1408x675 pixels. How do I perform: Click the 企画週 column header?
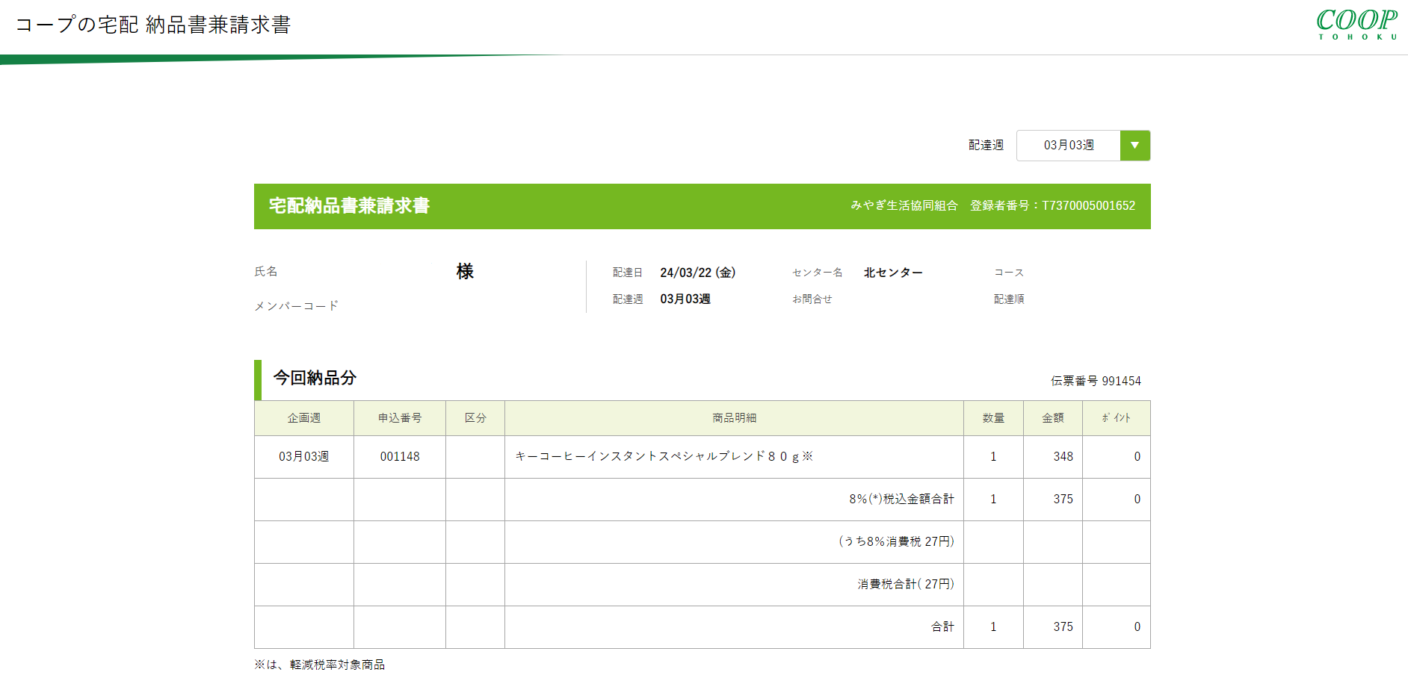click(304, 418)
